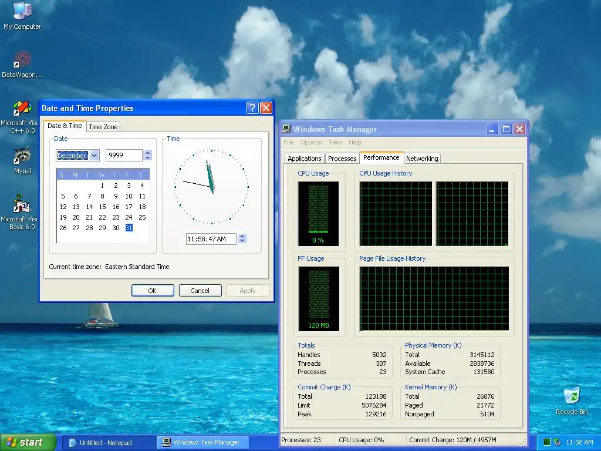Switch to Untitled - Notepad taskbar button
Image resolution: width=601 pixels, height=451 pixels.
108,443
